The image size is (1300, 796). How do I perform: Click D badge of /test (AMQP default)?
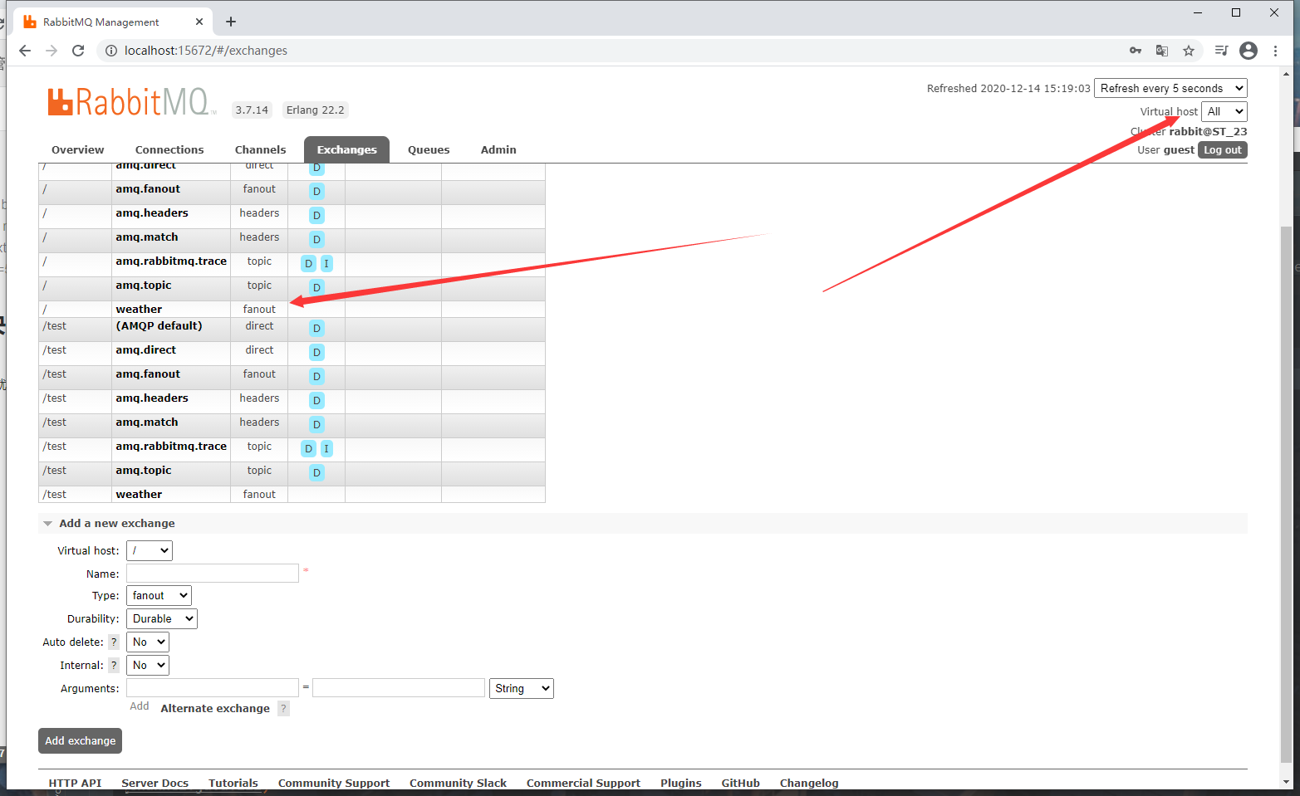click(x=316, y=328)
